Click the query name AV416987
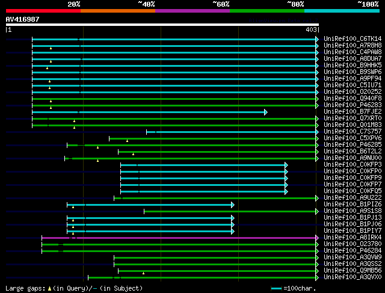The width and height of the screenshot is (385, 293). pyautogui.click(x=23, y=19)
